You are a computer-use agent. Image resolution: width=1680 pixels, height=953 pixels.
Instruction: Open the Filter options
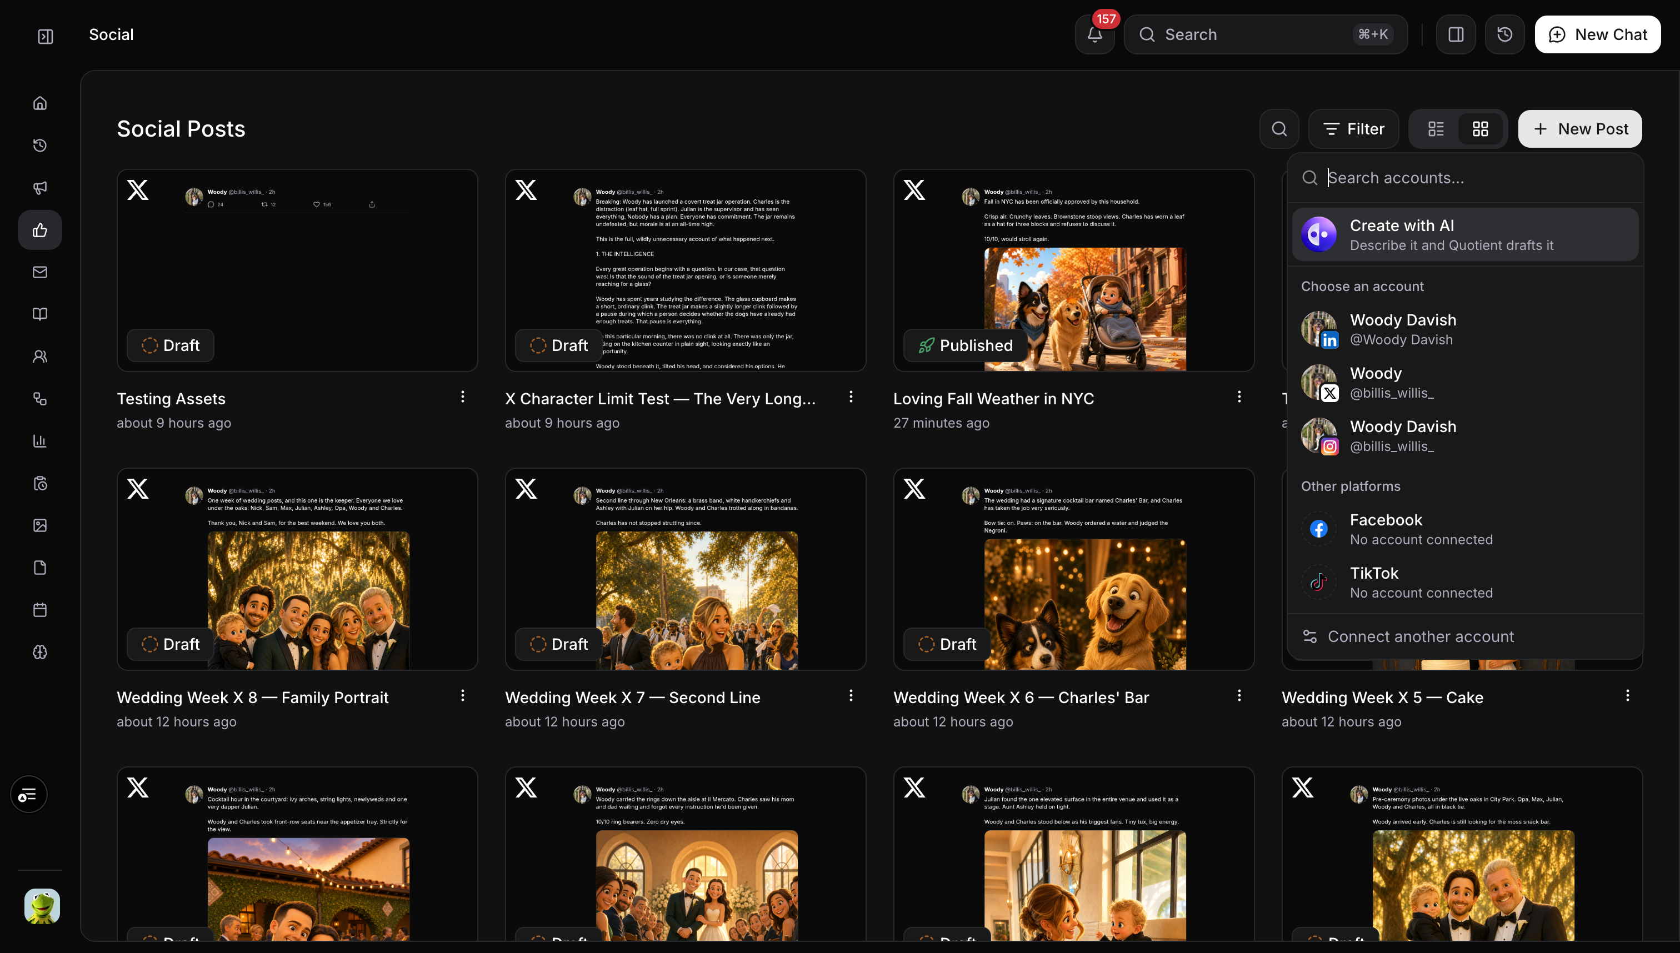click(x=1353, y=129)
